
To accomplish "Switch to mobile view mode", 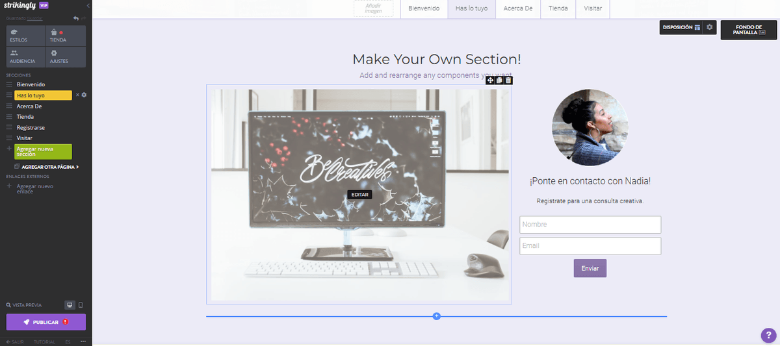I will pos(81,305).
